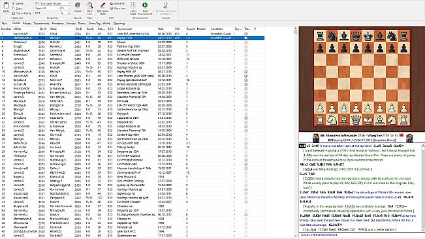The image size is (425, 239).
Task: Sort by the ECO column header
Action: pos(111,29)
